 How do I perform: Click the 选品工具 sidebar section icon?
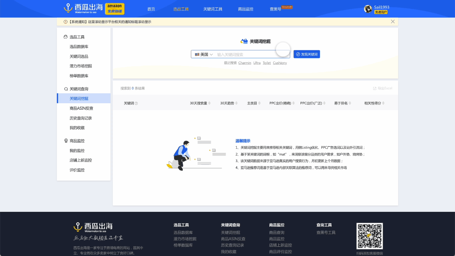[66, 37]
